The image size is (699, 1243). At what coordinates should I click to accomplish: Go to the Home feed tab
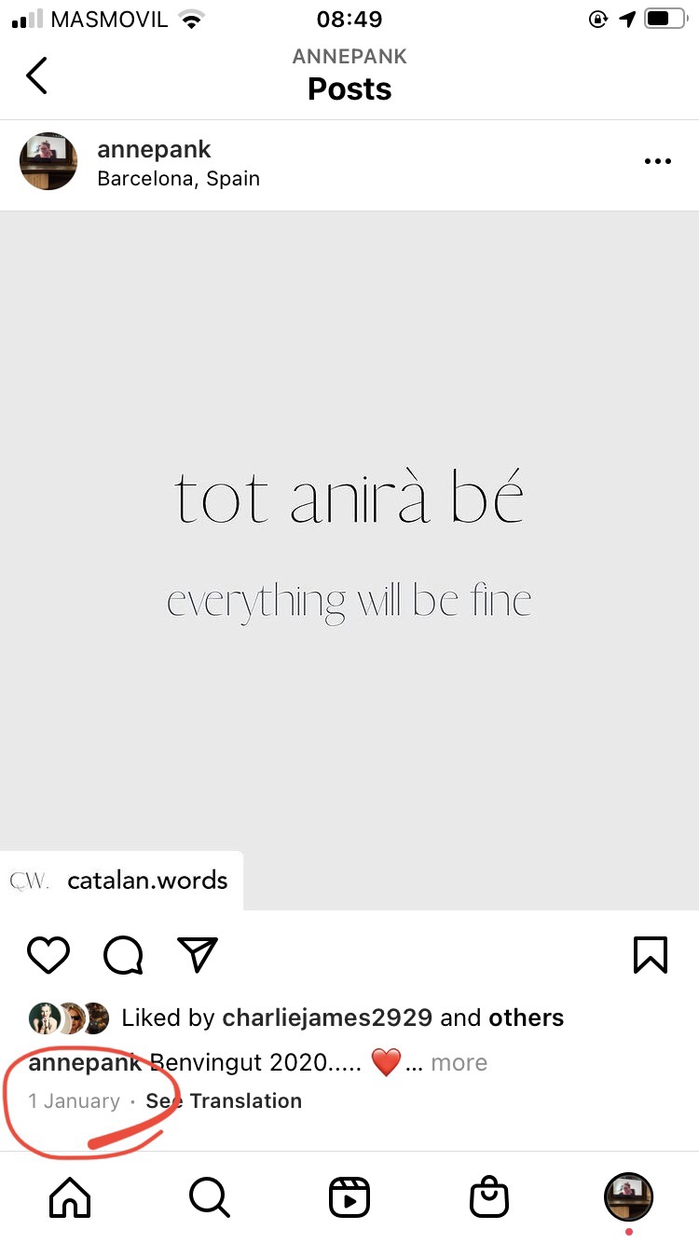click(x=70, y=1197)
